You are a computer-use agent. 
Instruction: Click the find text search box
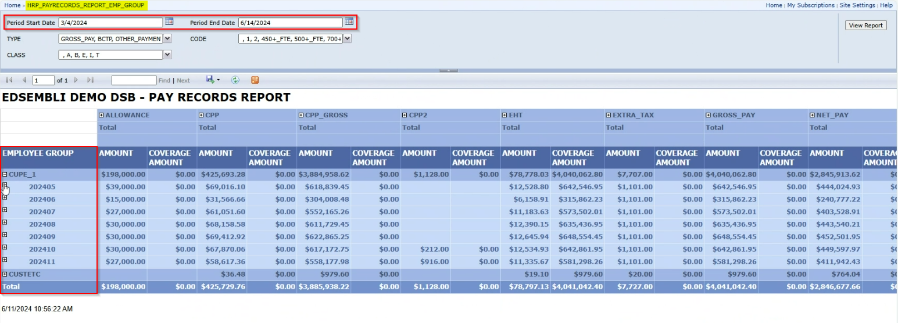pos(134,80)
